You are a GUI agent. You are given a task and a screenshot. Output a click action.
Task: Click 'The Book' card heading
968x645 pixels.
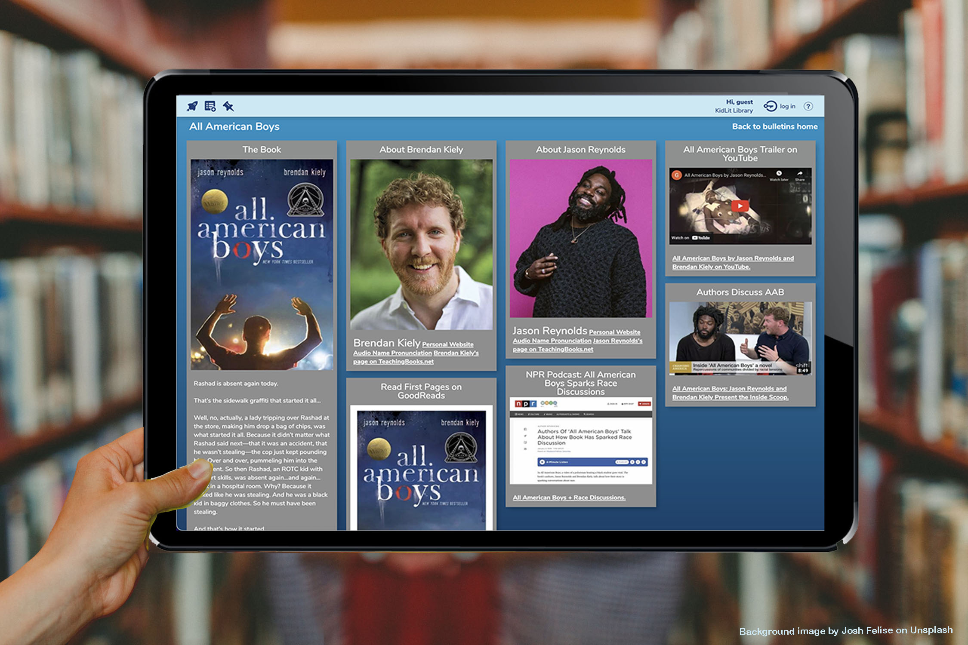tap(262, 150)
